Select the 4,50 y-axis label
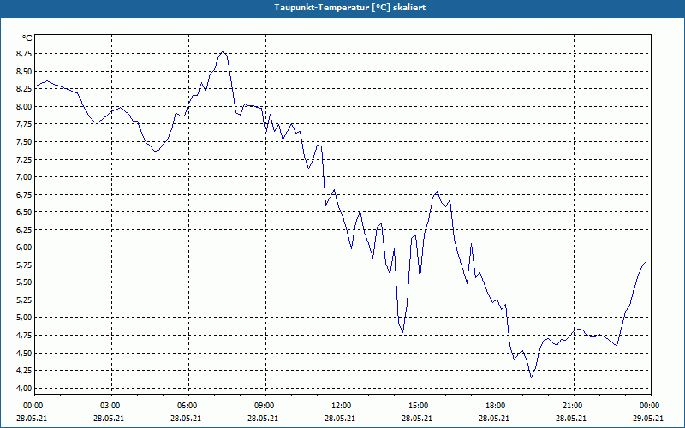This screenshot has width=685, height=428. point(25,353)
